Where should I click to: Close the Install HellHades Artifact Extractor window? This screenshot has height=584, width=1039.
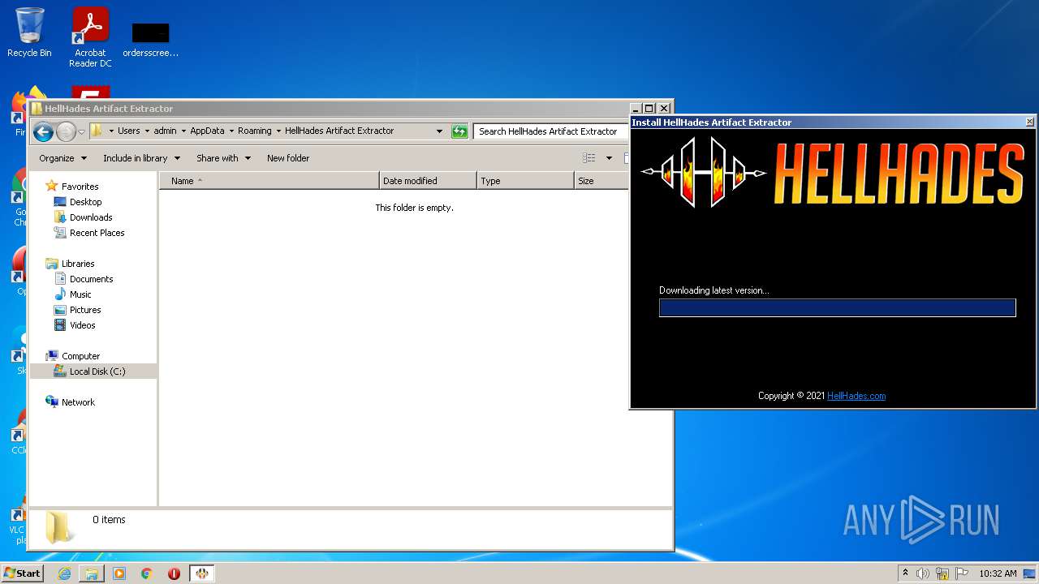click(1029, 122)
